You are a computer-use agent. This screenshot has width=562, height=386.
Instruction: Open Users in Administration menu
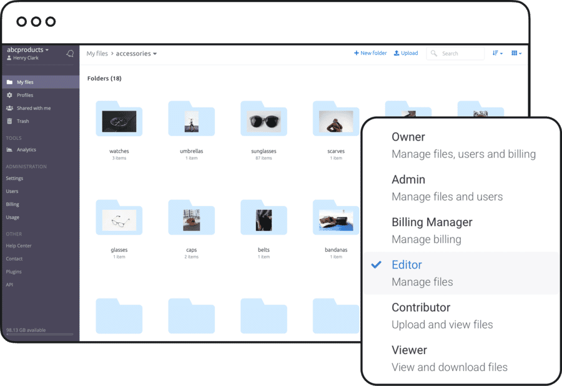(x=12, y=191)
